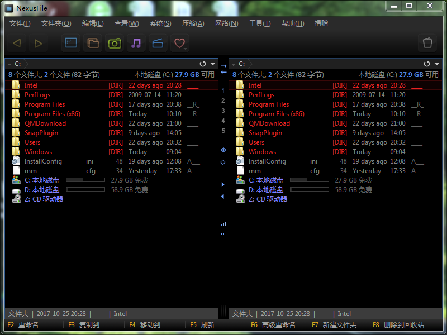The image size is (447, 335).
Task: Open the documents folder toolbar icon
Action: click(x=93, y=44)
